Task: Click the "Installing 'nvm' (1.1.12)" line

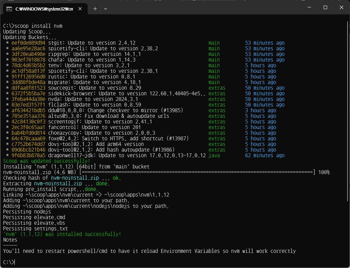Action: coord(76,167)
